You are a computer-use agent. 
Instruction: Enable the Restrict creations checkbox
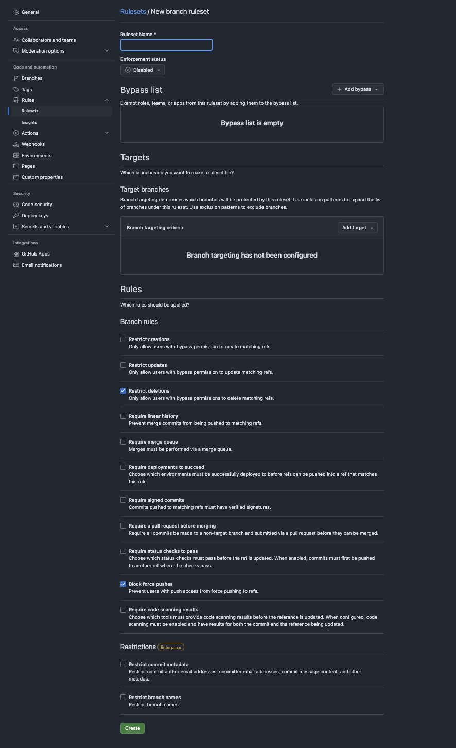pos(124,339)
